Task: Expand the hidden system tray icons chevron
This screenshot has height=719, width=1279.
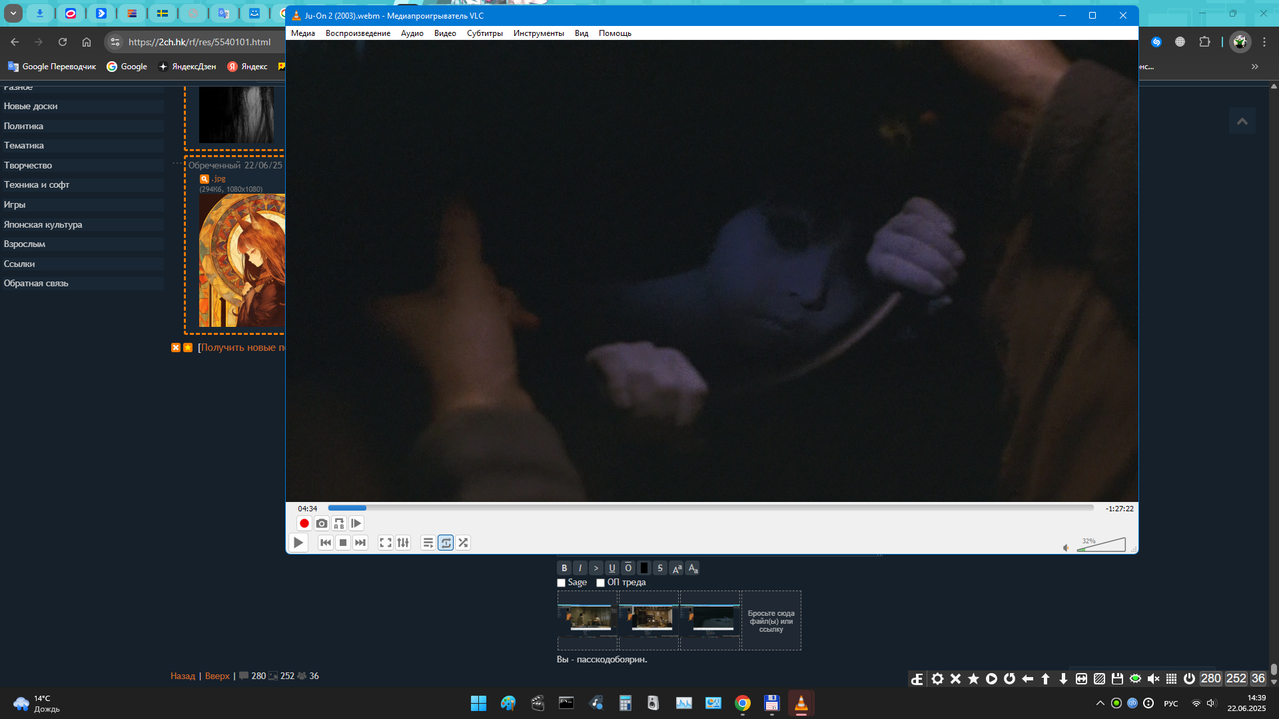Action: coord(1100,703)
